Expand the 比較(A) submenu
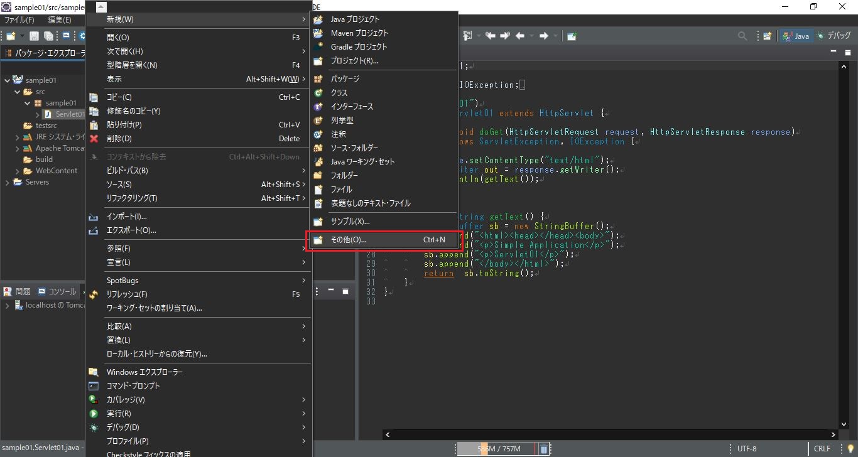This screenshot has height=457, width=858. click(x=198, y=326)
